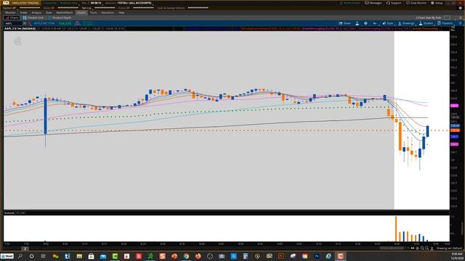Open the Help tab
Screen dimensions: 465x261
pos(121,13)
